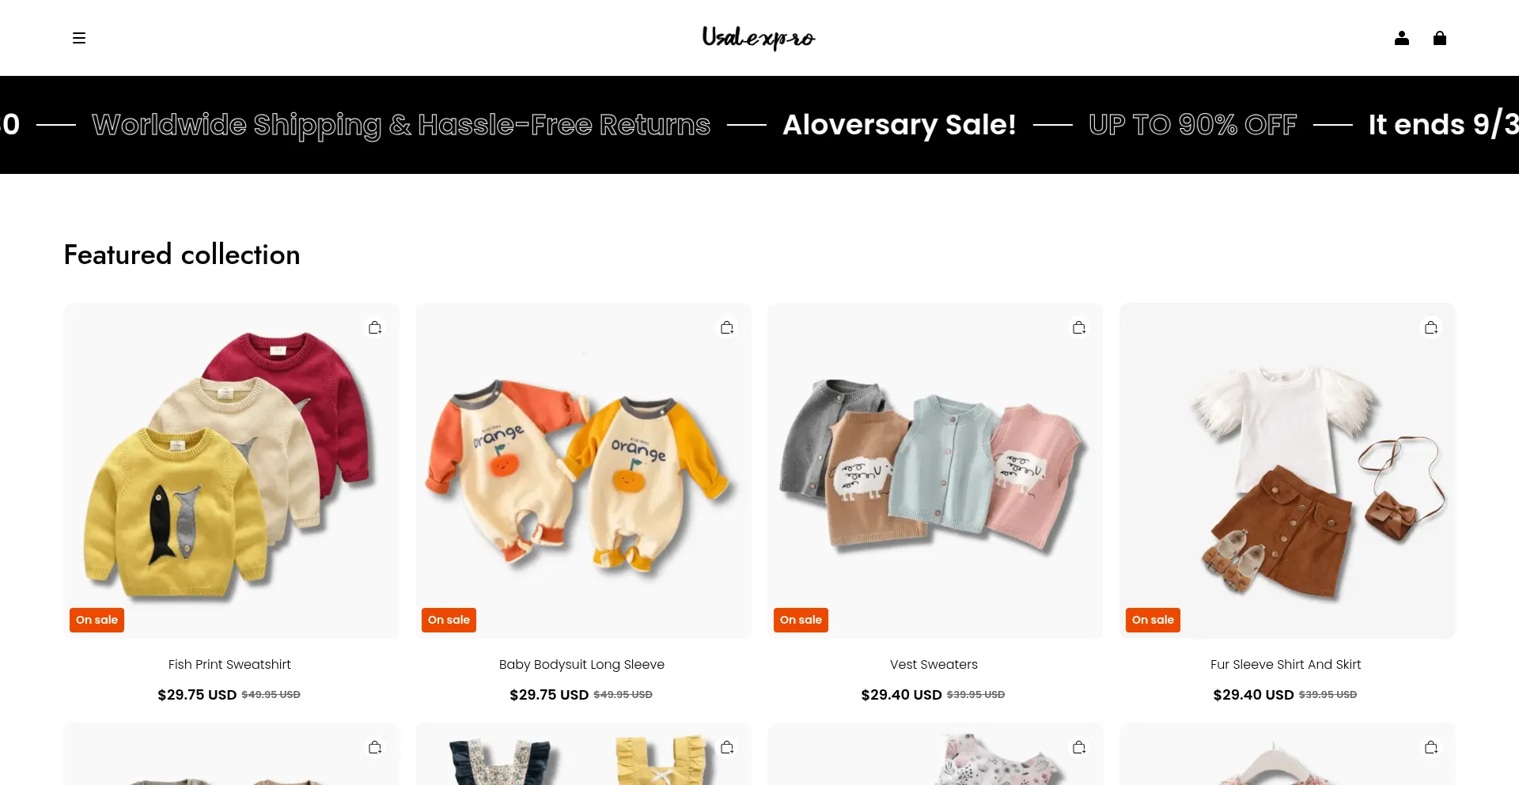Open Baby Bodysuit Long Sleeve title link

pyautogui.click(x=581, y=665)
